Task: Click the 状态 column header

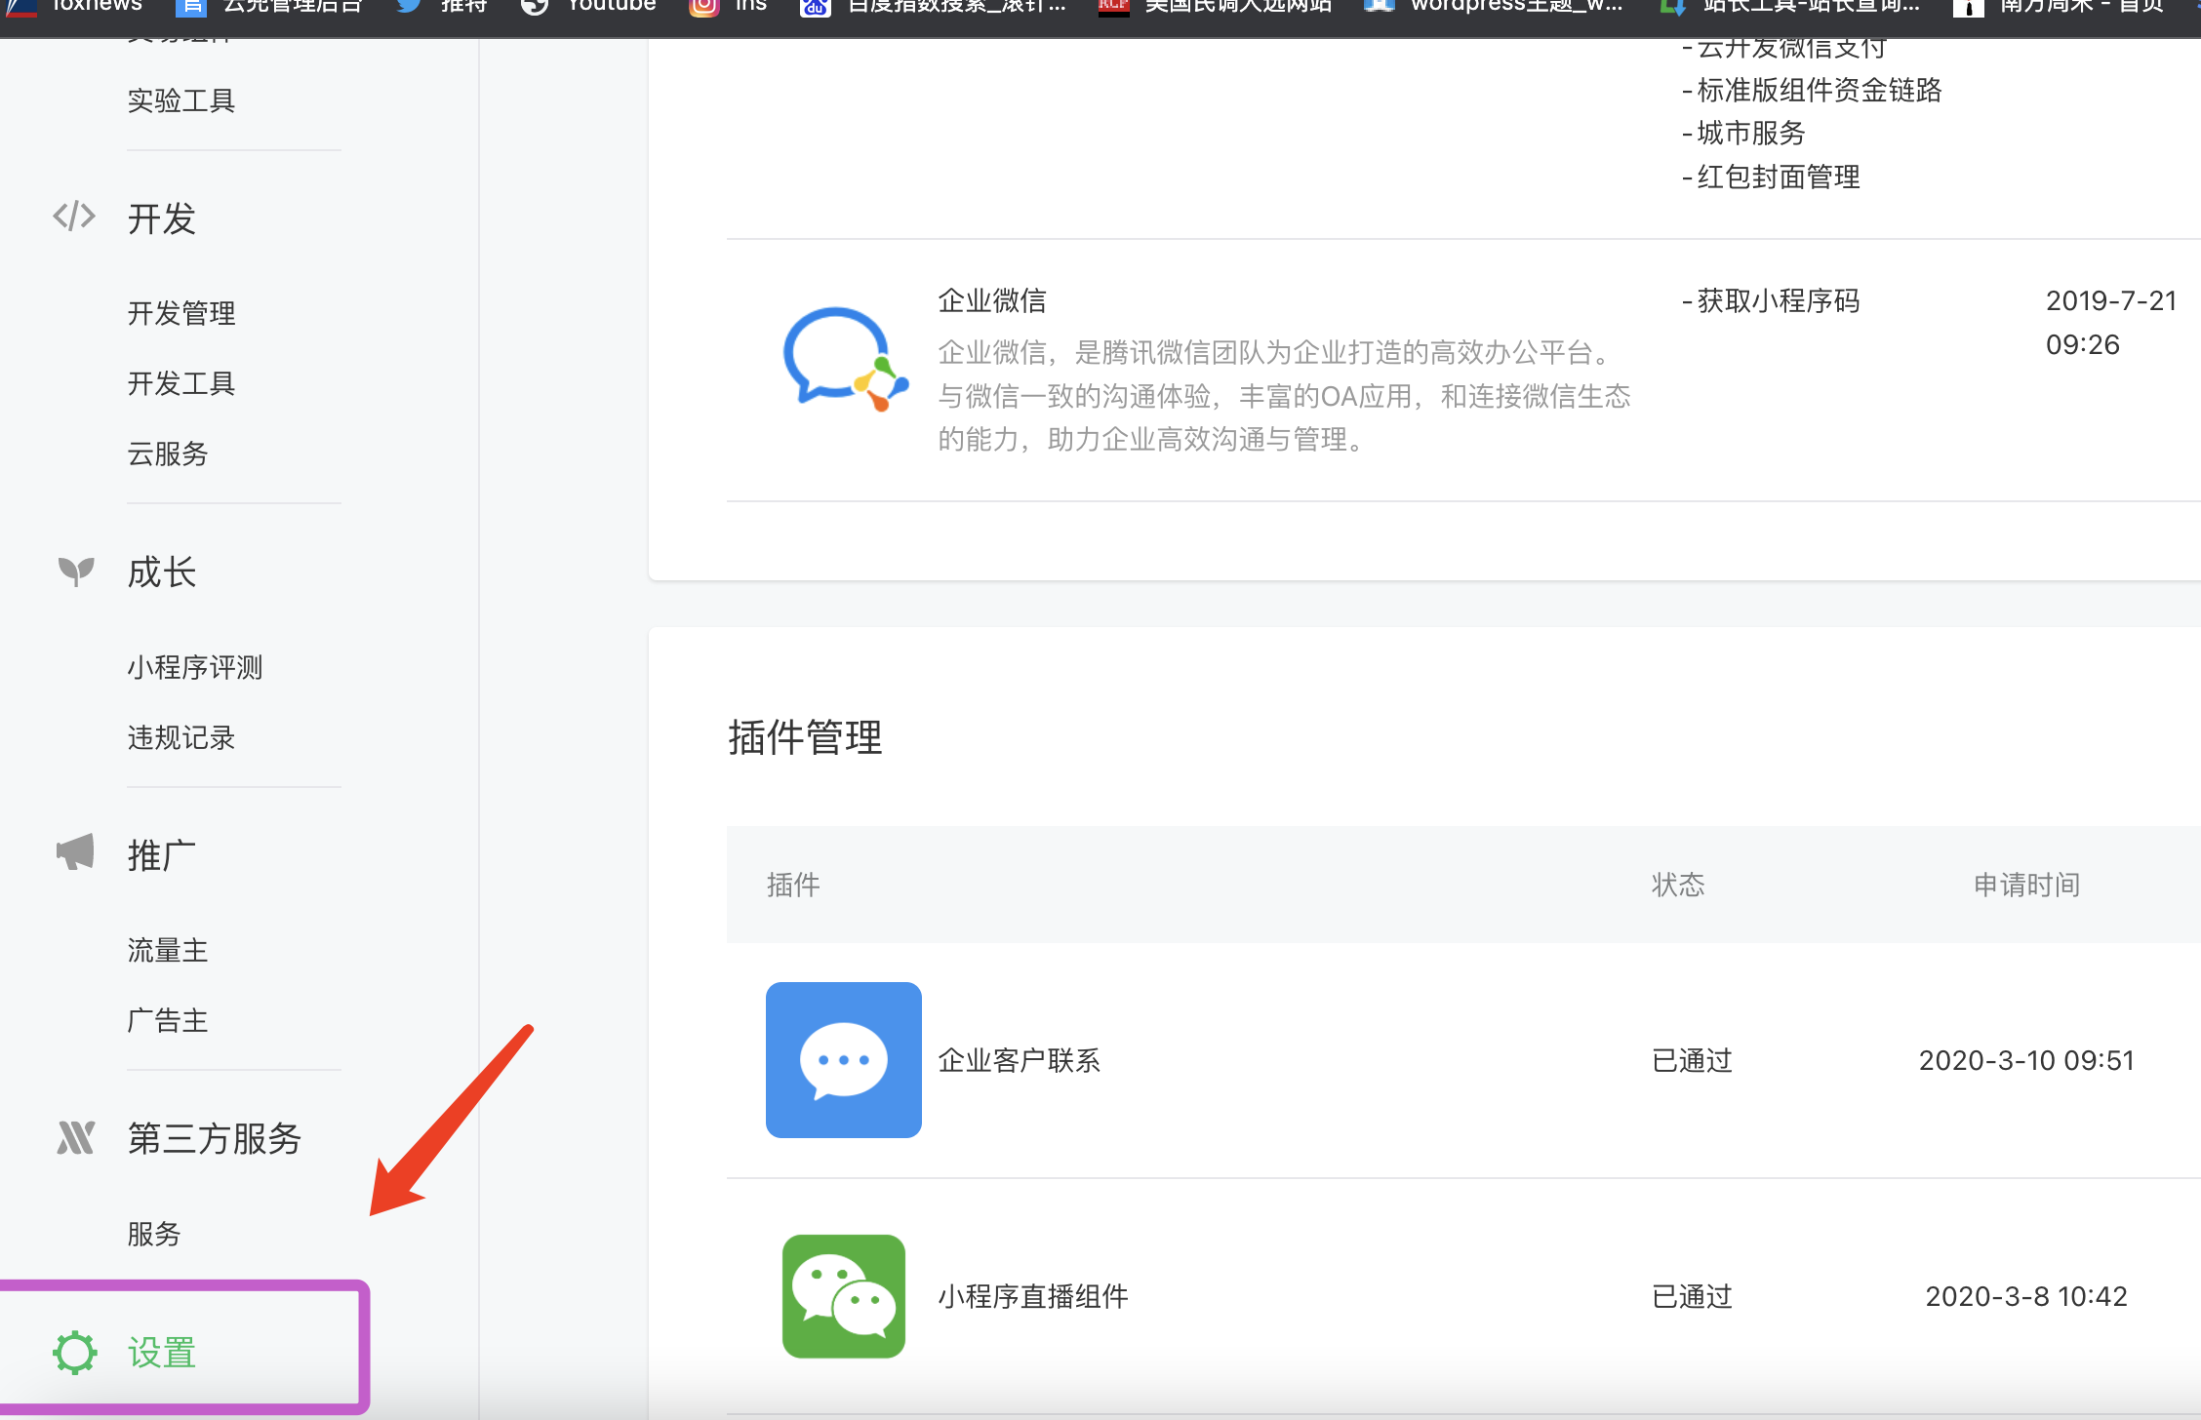Action: click(x=1678, y=885)
